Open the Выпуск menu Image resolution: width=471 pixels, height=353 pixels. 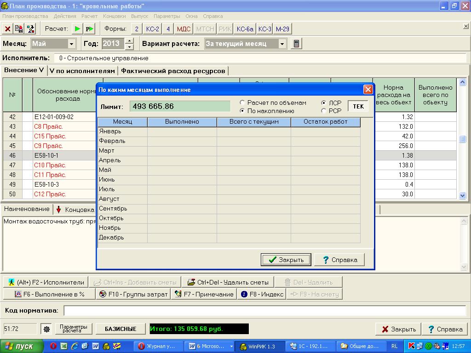[139, 16]
